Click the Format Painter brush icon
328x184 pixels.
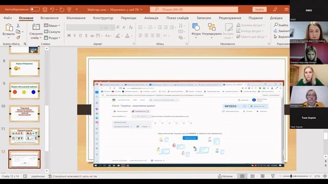click(x=18, y=37)
